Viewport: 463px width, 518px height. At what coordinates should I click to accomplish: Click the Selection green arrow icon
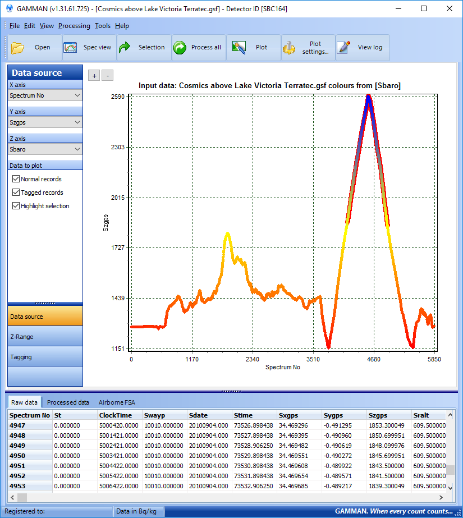click(125, 48)
